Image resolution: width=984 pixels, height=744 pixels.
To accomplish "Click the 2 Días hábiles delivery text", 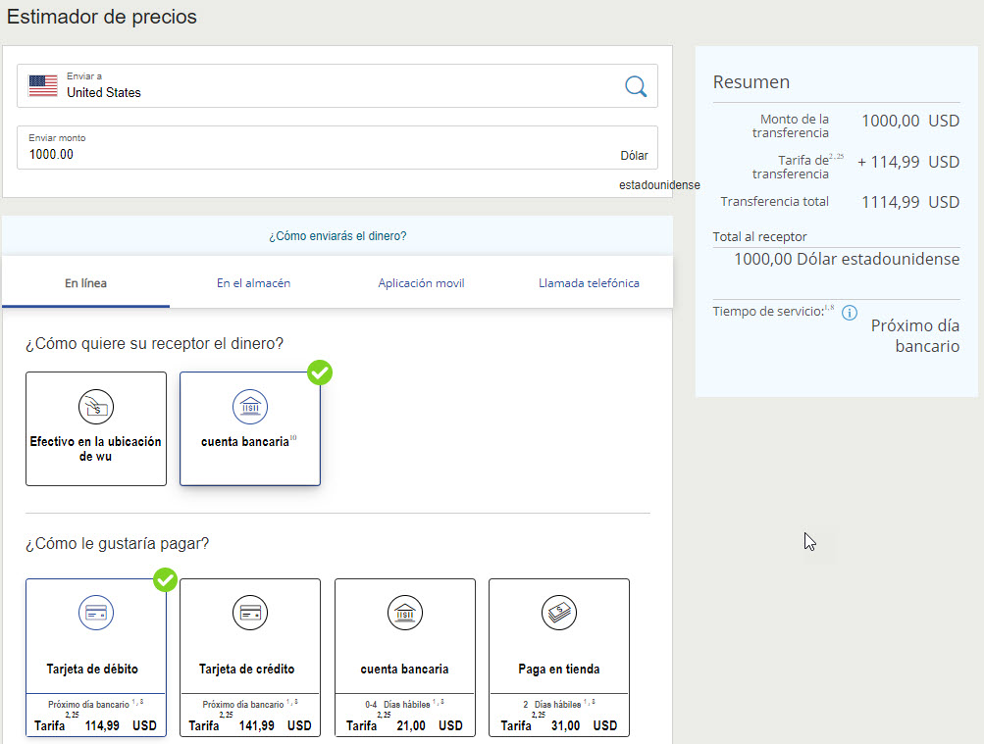I will click(x=551, y=705).
